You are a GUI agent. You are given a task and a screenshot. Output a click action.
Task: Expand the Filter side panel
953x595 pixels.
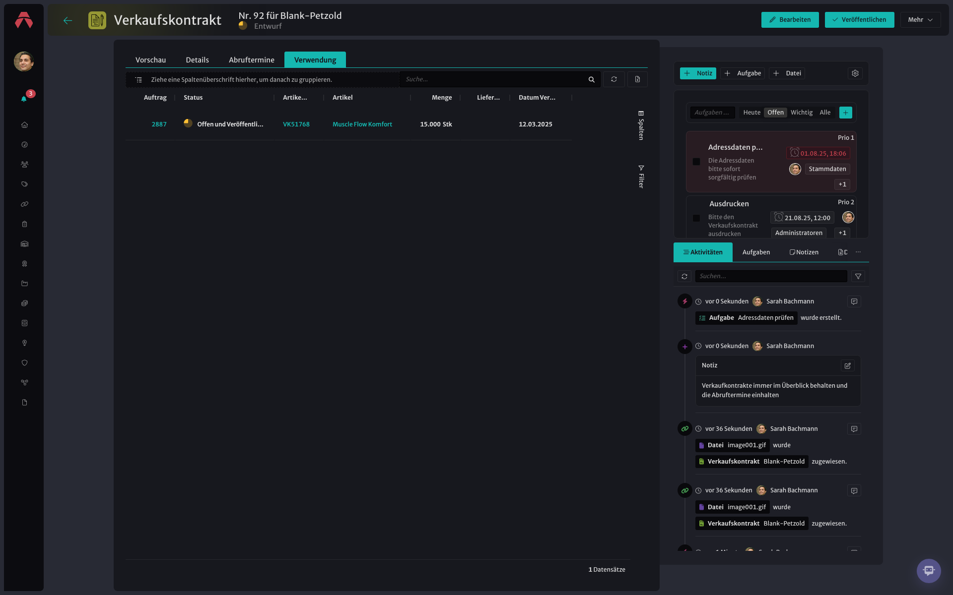(x=641, y=177)
